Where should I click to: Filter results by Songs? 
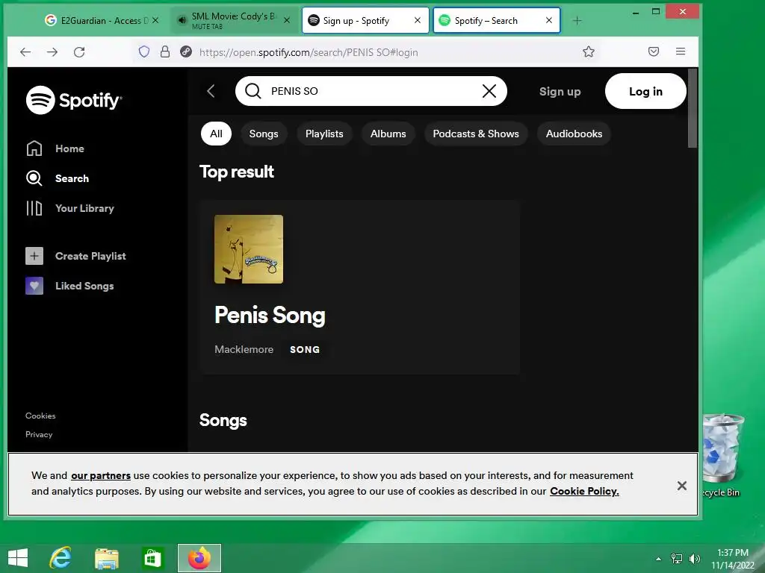click(x=264, y=134)
